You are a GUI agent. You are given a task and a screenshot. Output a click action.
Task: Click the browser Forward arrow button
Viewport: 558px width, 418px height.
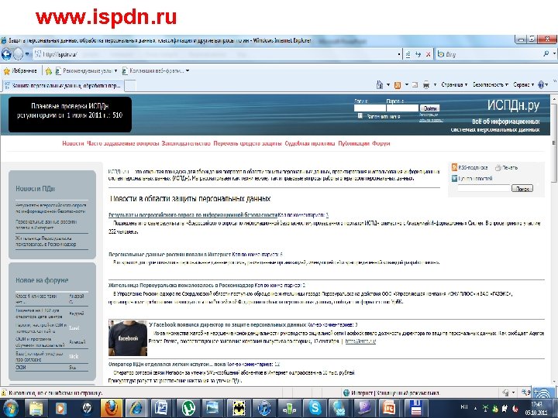click(x=18, y=54)
